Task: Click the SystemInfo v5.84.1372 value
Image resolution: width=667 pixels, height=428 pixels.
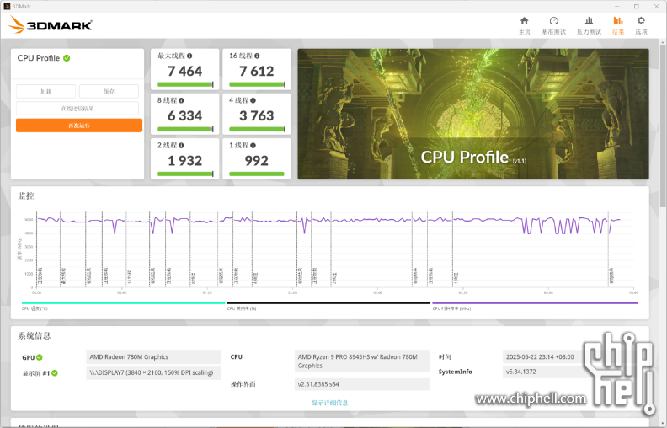Action: tap(544, 372)
